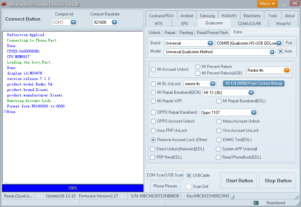Click the COM Scan button
The image size is (301, 207).
coord(156,175)
